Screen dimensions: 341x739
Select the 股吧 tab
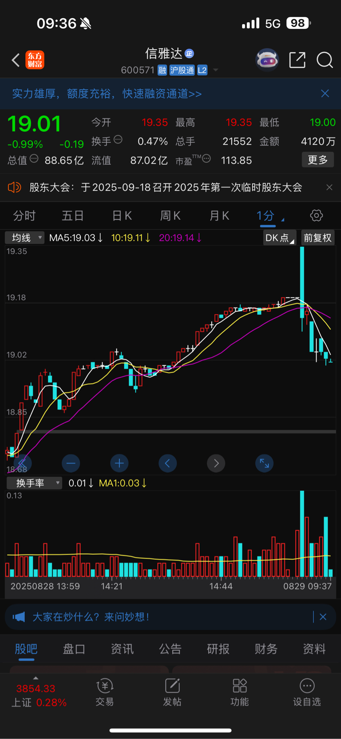(x=26, y=649)
